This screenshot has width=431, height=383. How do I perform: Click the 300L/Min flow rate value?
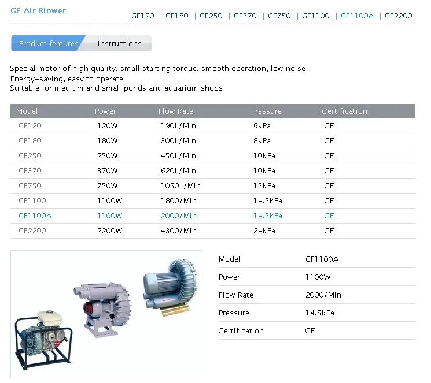pos(178,141)
